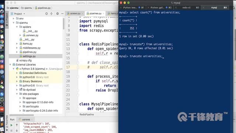This screenshot has height=133, width=236.
Task: Expand lib-dynload folder
Action: (17, 89)
